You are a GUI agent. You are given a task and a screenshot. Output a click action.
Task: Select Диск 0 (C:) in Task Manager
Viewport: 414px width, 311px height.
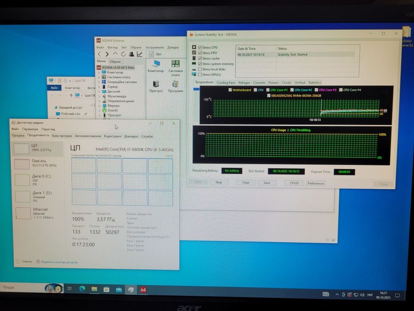[x=37, y=179]
